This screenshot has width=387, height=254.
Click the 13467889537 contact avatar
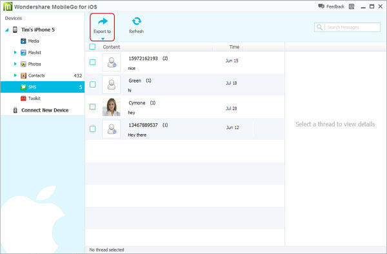(112, 129)
